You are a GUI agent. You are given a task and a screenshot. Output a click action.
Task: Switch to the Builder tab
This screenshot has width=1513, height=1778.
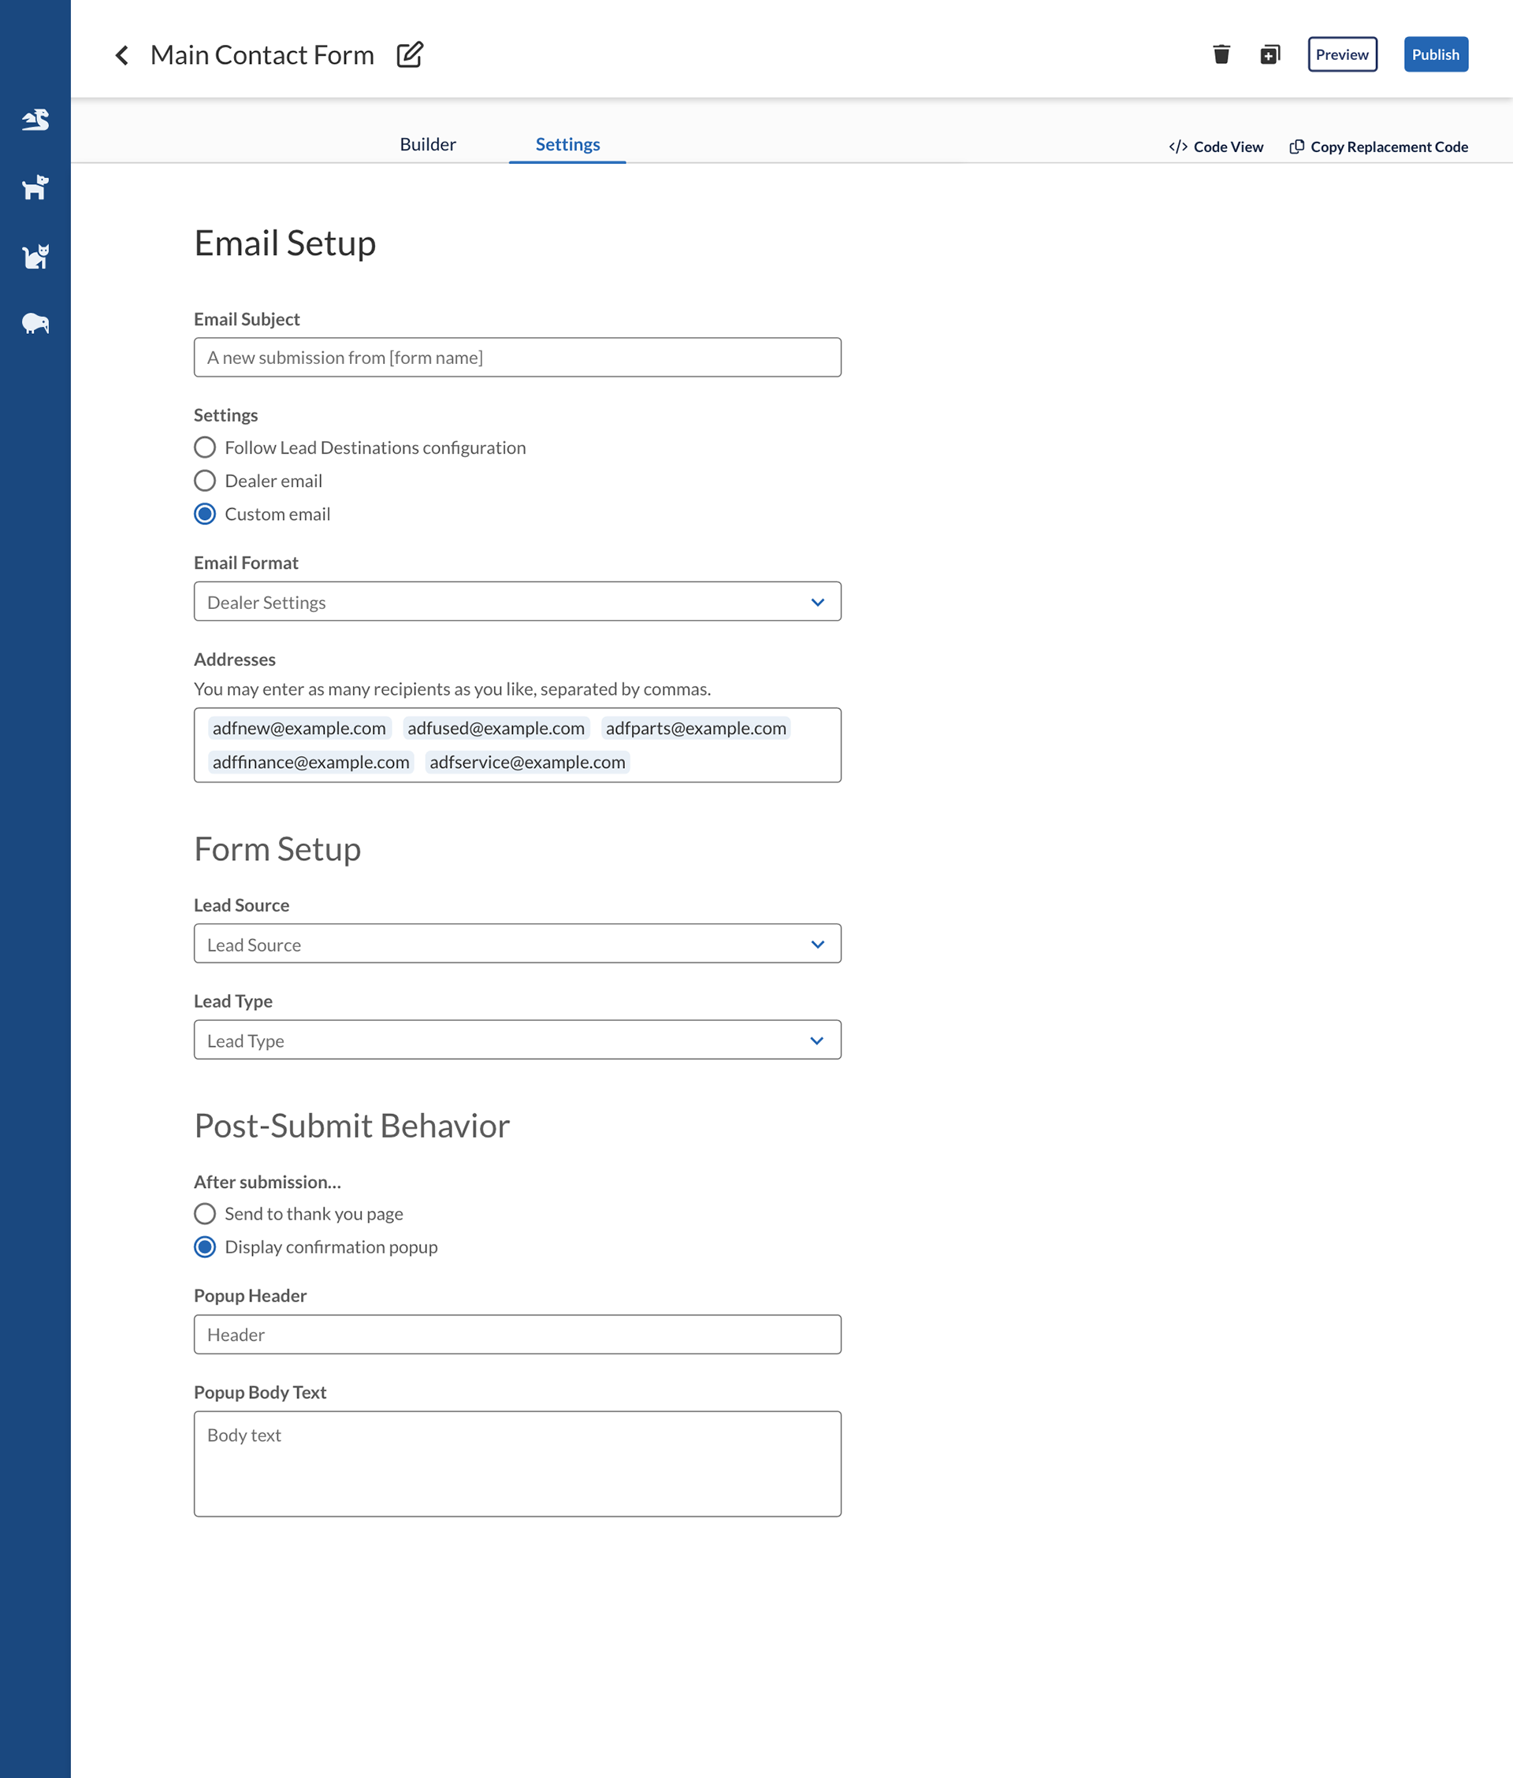pos(428,144)
